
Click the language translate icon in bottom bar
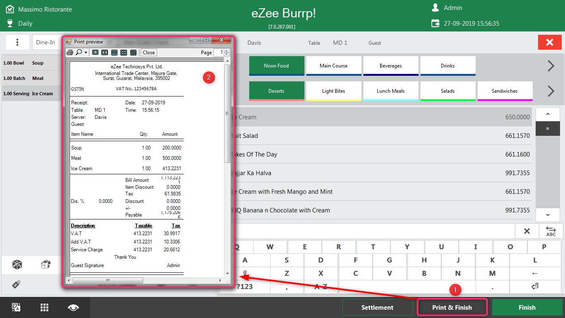point(16,307)
